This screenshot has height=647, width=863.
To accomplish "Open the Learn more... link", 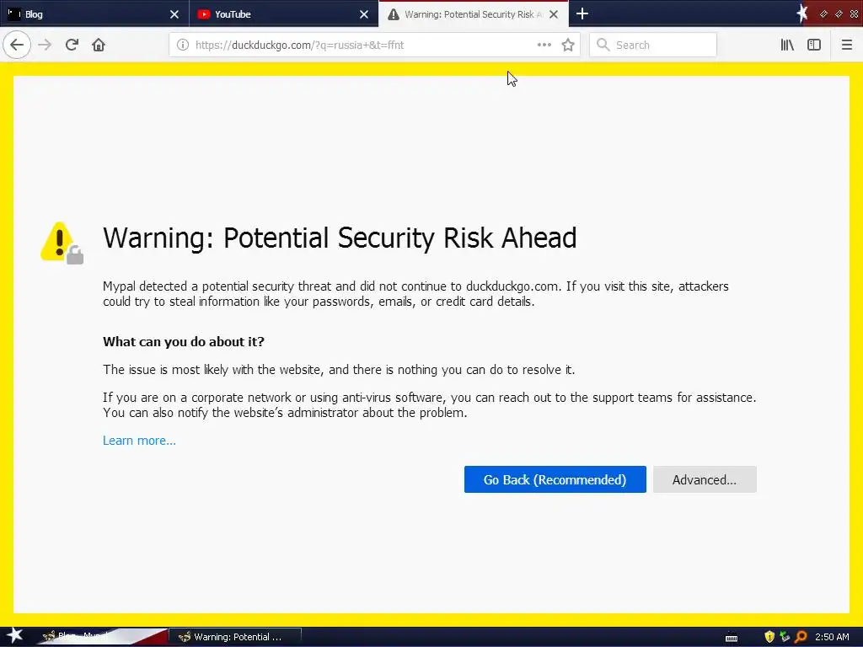I will 139,440.
